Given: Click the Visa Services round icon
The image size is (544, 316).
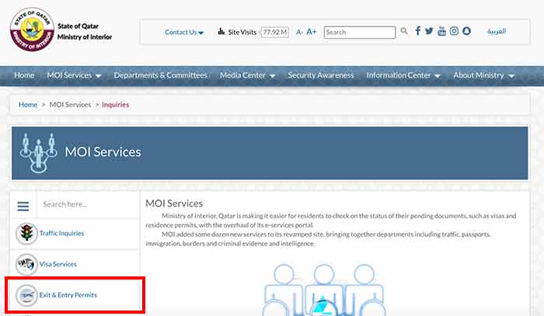Looking at the screenshot, I should tap(26, 264).
